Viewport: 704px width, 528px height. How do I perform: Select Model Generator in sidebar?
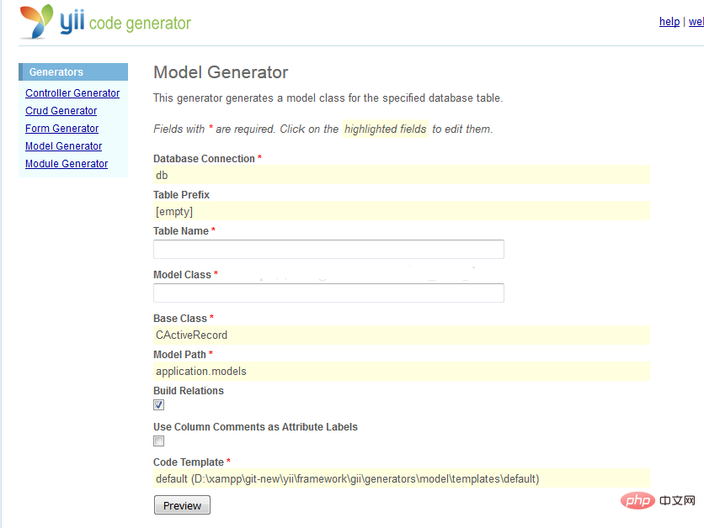click(x=63, y=146)
